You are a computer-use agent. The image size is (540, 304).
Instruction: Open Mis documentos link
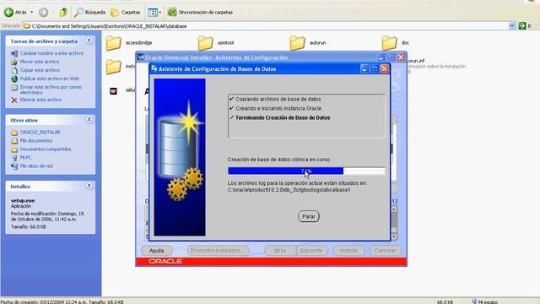(36, 141)
